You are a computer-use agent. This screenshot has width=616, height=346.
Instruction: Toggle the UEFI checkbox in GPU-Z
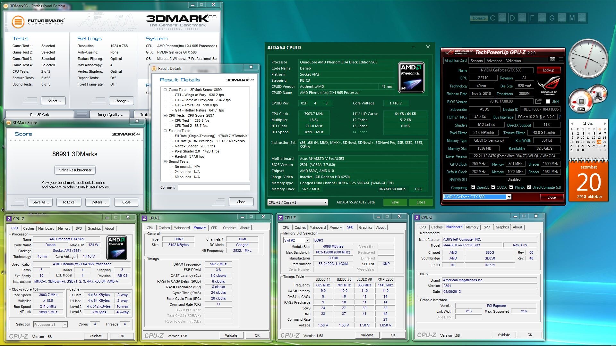548,102
